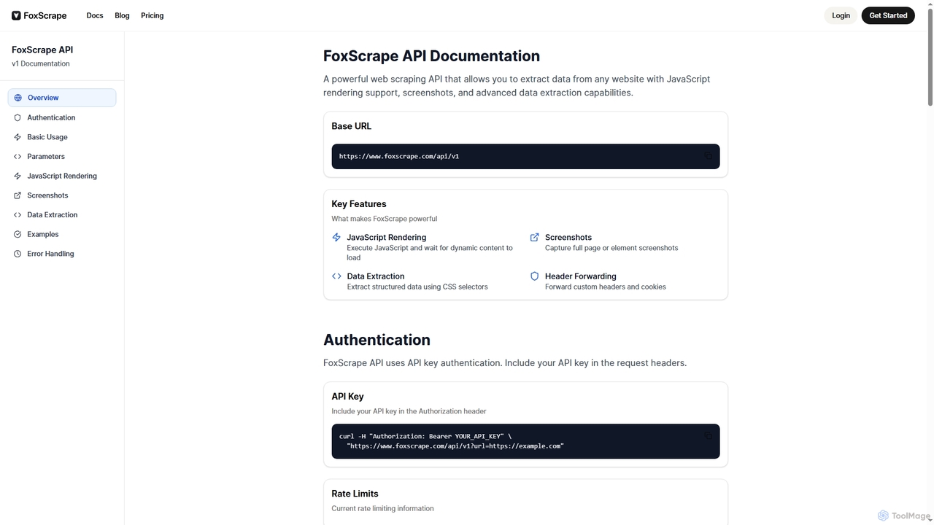Click 'Extract structured data using CSS selectors' text
This screenshot has width=934, height=525.
(x=417, y=287)
